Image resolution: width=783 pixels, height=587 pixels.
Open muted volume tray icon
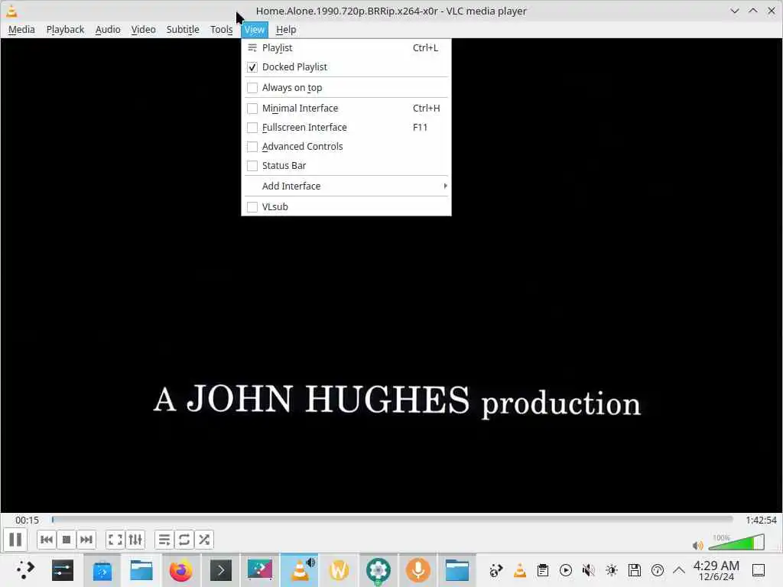[589, 570]
